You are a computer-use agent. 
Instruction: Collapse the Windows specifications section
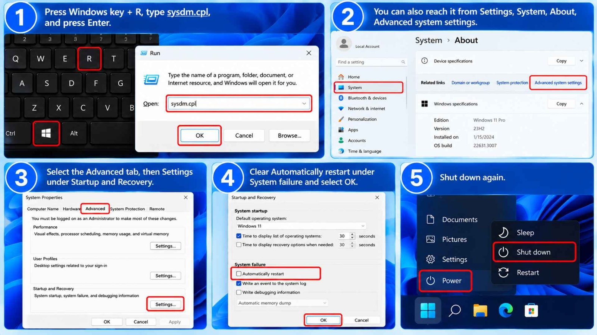point(581,104)
